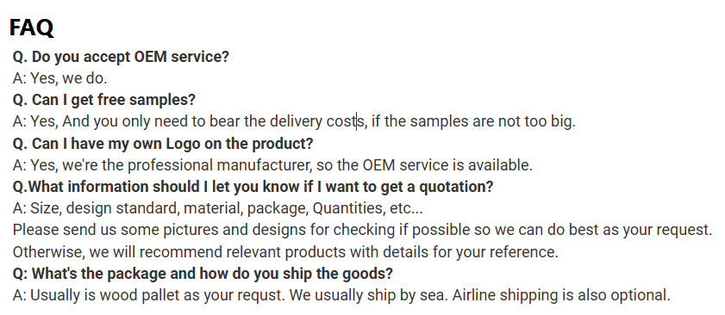The image size is (725, 315).
Task: Click 'Size' in the quotation answer line
Action: (x=45, y=208)
